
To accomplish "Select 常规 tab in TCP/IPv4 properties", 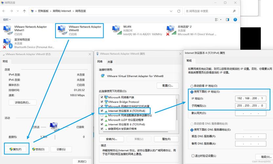I will (x=189, y=61).
